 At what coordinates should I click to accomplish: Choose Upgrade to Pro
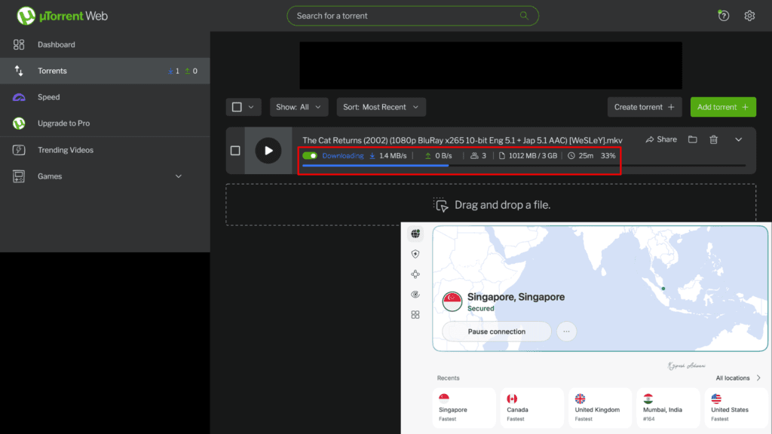(x=105, y=123)
